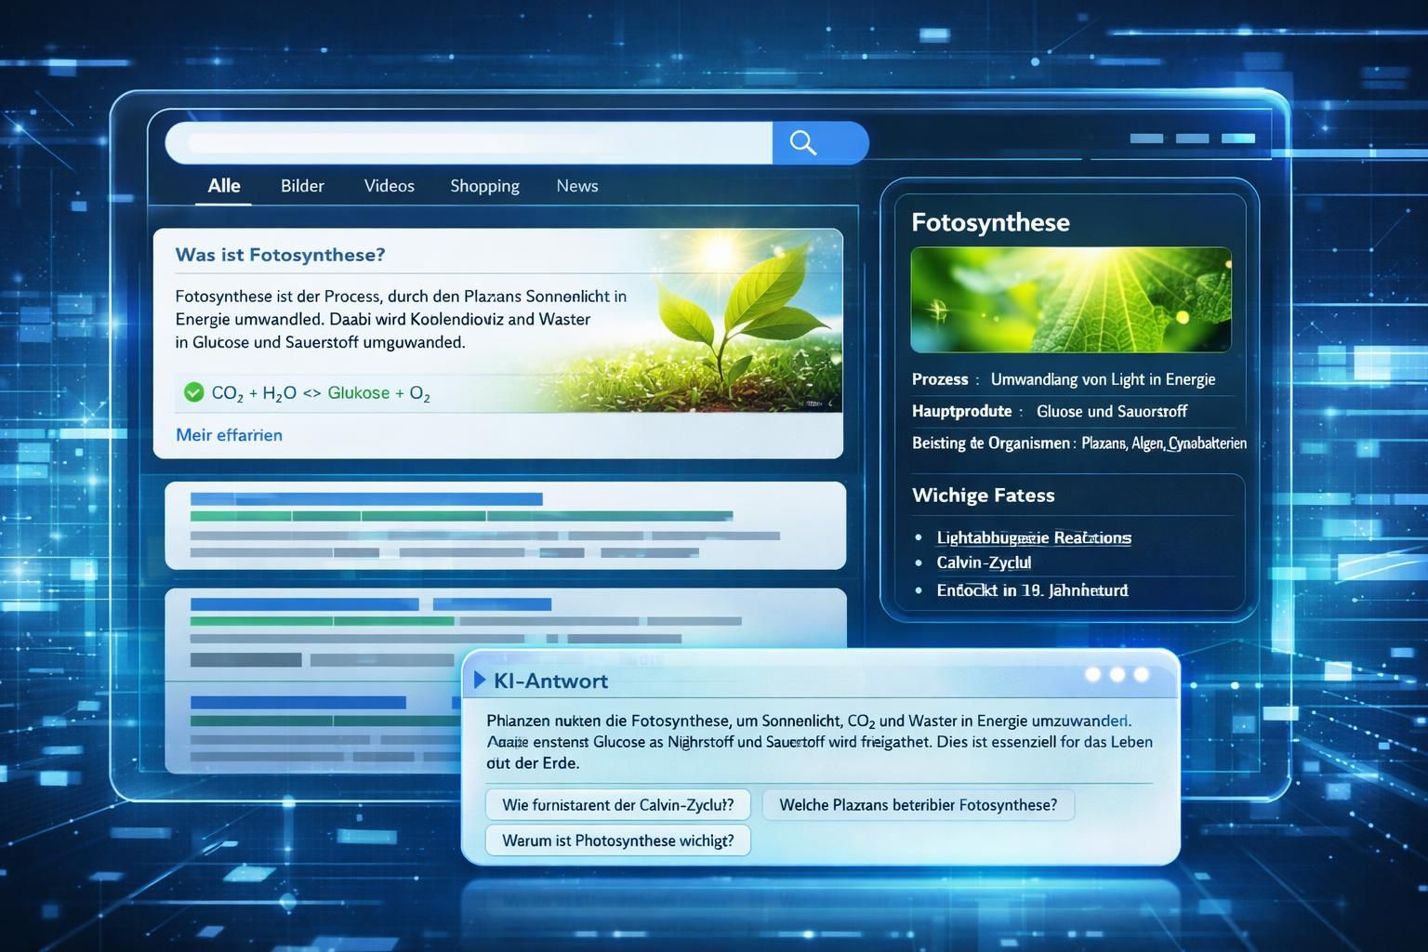The image size is (1428, 952).
Task: Click 'Welche Plazrans beteribier Fotosynthese?' suggestion
Action: [x=918, y=804]
